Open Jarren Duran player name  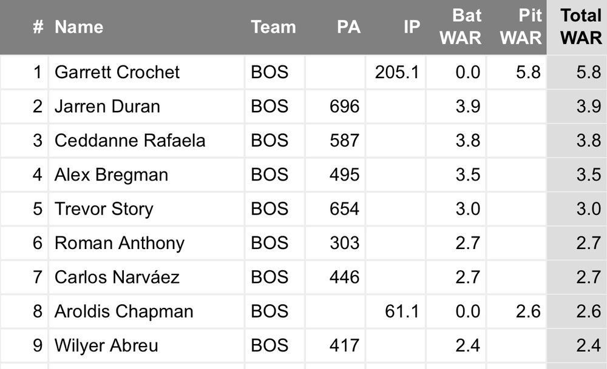(x=107, y=106)
